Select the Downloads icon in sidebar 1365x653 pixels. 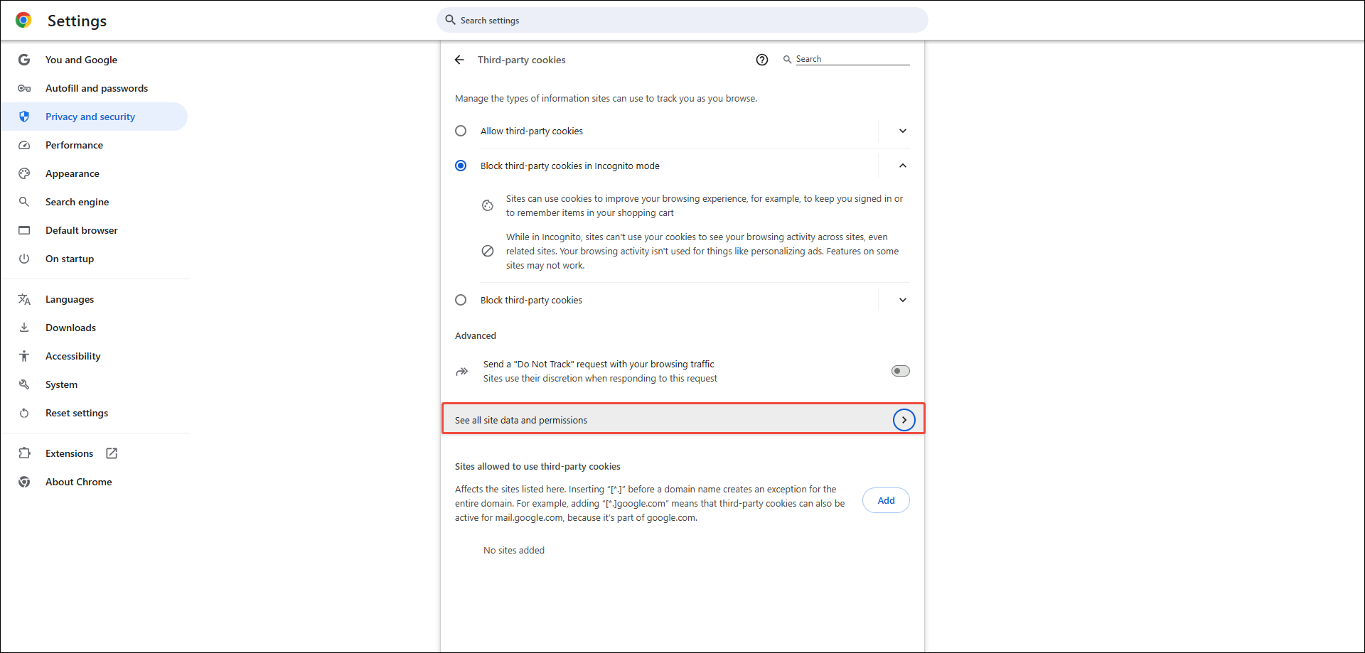point(24,328)
